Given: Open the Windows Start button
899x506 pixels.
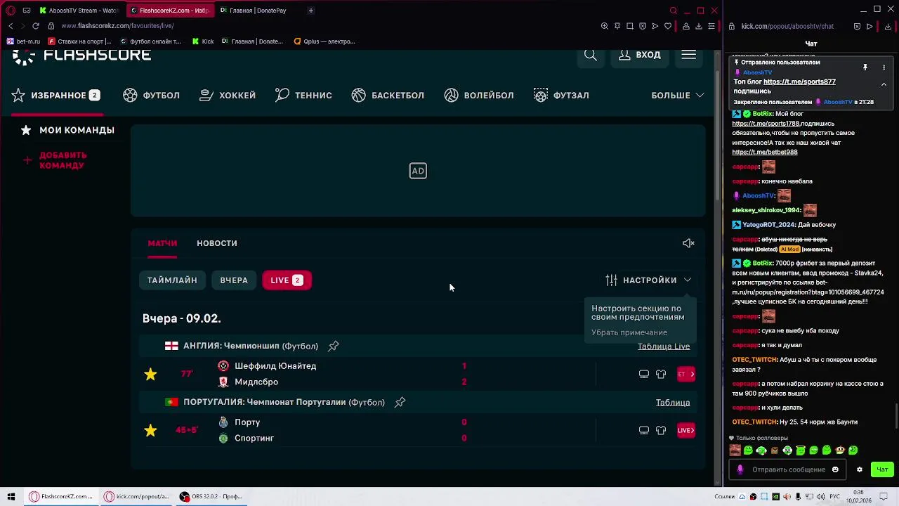Looking at the screenshot, I should (x=11, y=496).
